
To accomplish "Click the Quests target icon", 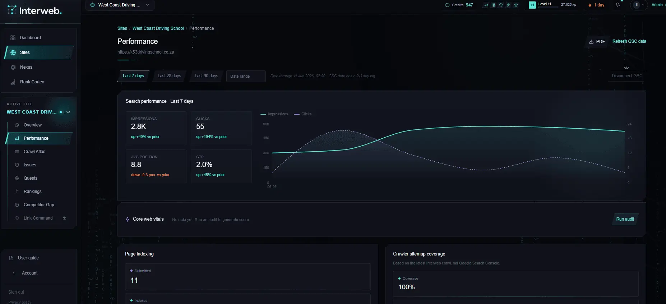I will 17,178.
